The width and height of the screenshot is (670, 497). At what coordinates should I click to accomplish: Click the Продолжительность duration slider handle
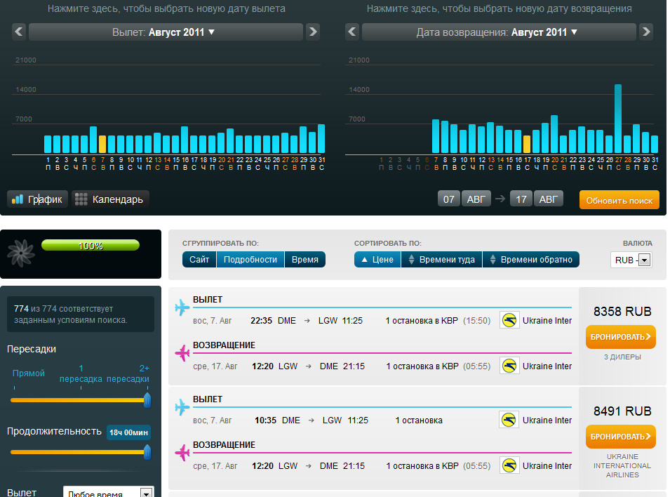pyautogui.click(x=147, y=451)
